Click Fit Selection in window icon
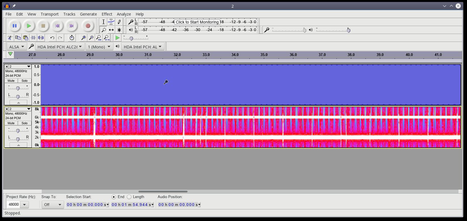 pos(99,38)
